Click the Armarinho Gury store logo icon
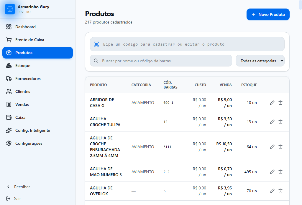 tap(10, 9)
